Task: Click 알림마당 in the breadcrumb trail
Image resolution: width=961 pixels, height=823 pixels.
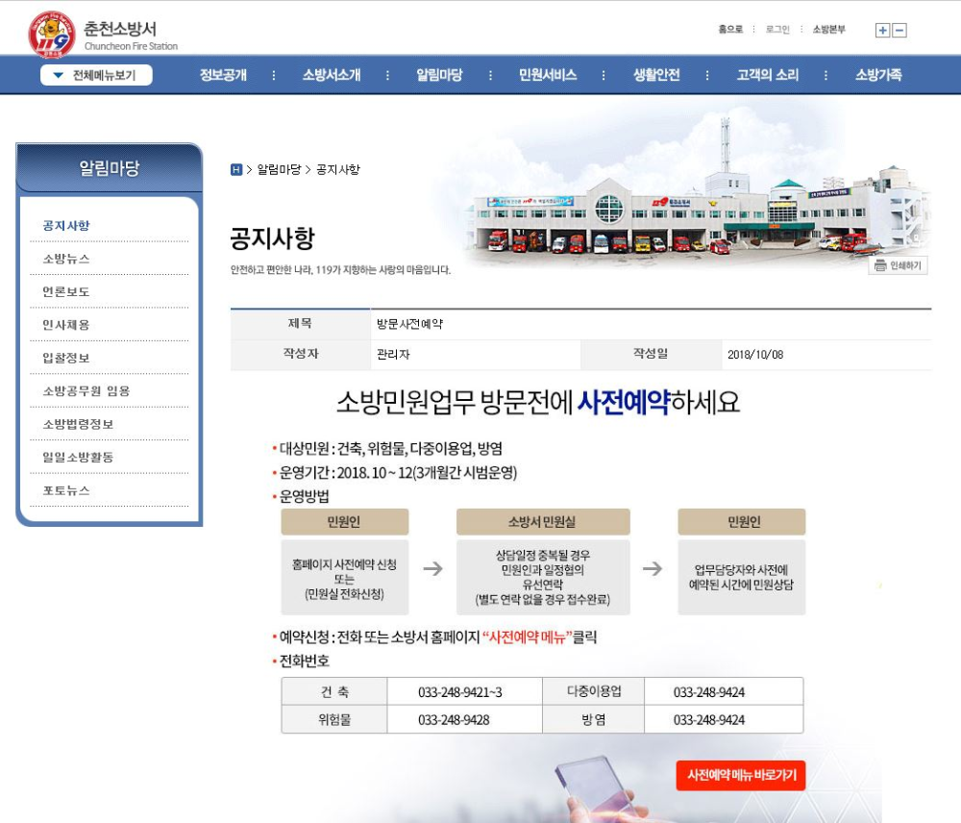Action: (278, 166)
